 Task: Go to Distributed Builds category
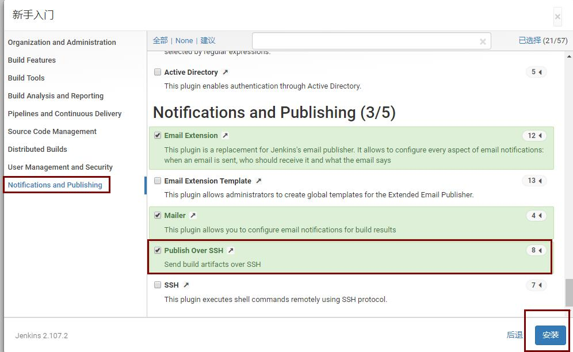click(37, 149)
